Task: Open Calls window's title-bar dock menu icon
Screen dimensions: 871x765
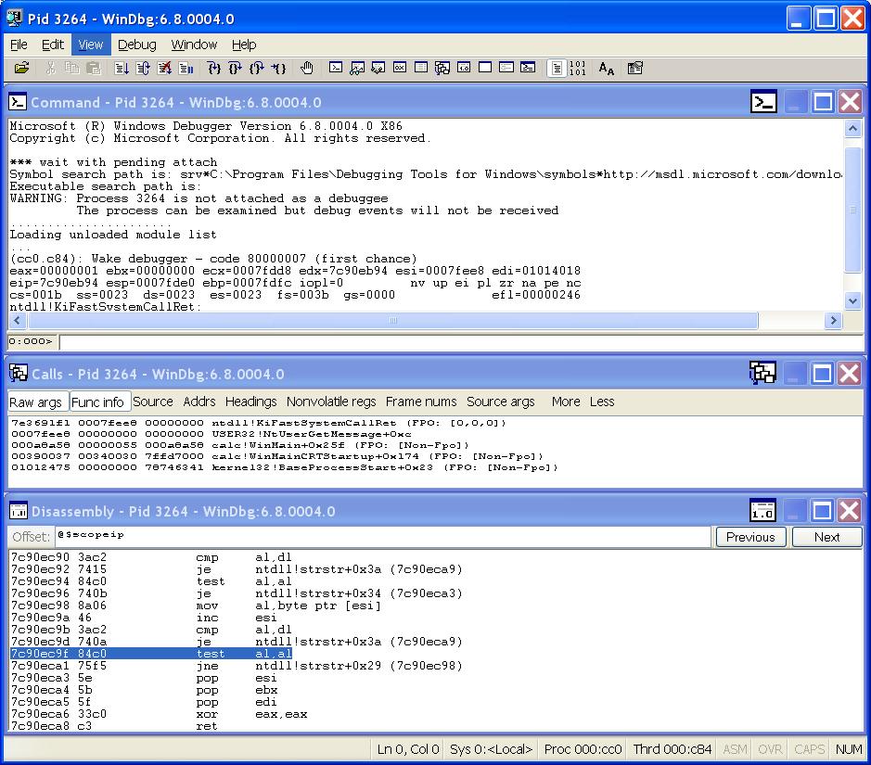Action: coord(762,373)
